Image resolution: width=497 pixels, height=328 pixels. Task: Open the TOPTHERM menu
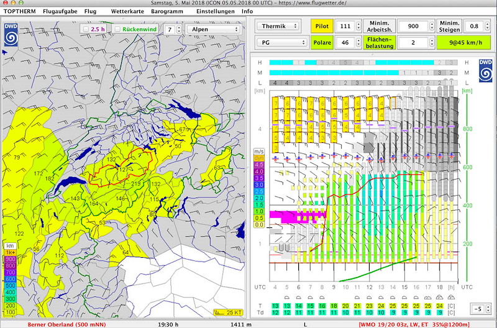pos(19,11)
